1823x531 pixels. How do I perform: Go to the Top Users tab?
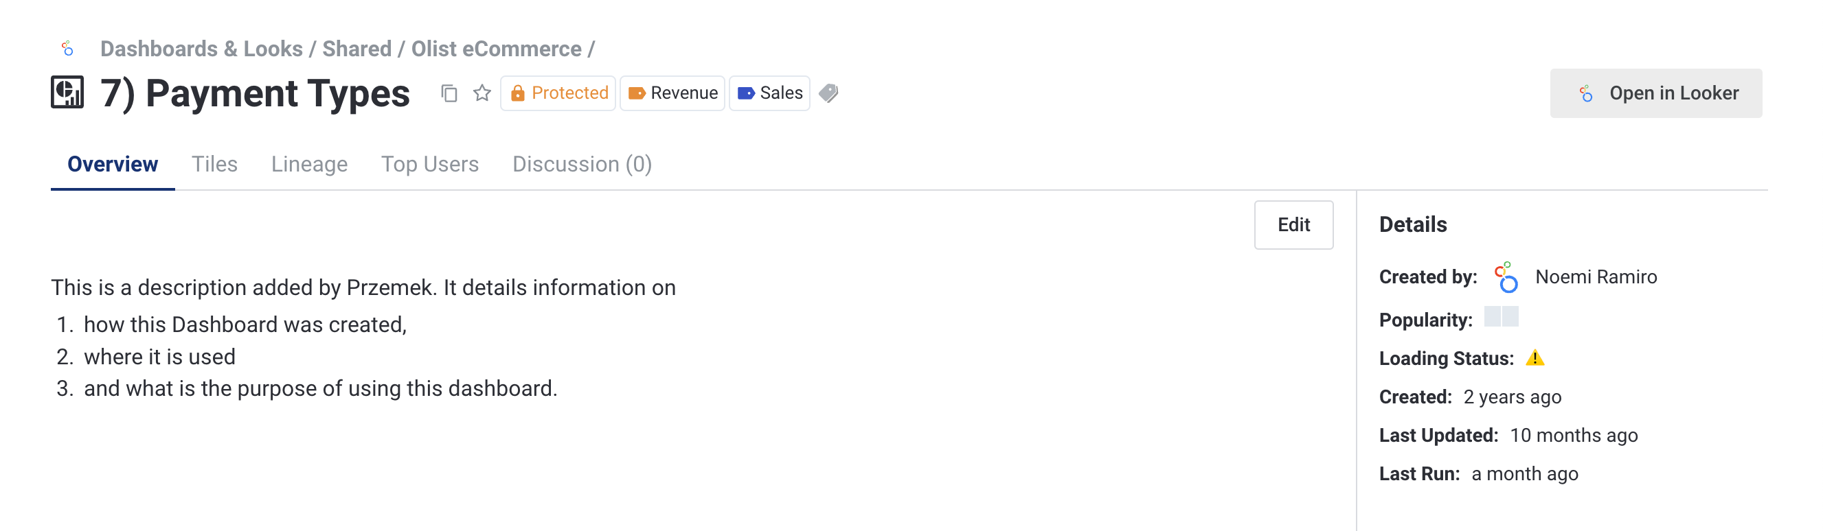coord(429,164)
